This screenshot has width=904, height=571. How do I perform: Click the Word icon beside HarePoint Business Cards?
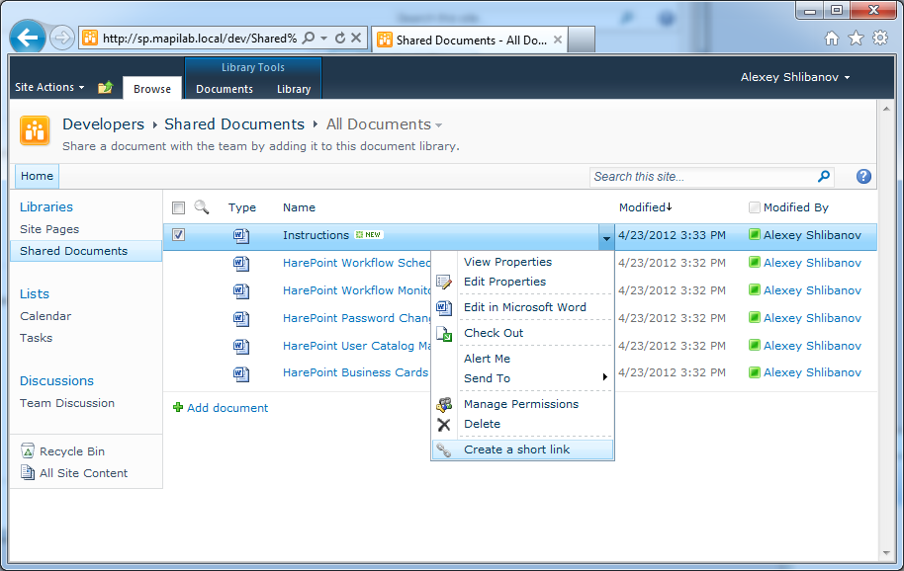pos(241,373)
